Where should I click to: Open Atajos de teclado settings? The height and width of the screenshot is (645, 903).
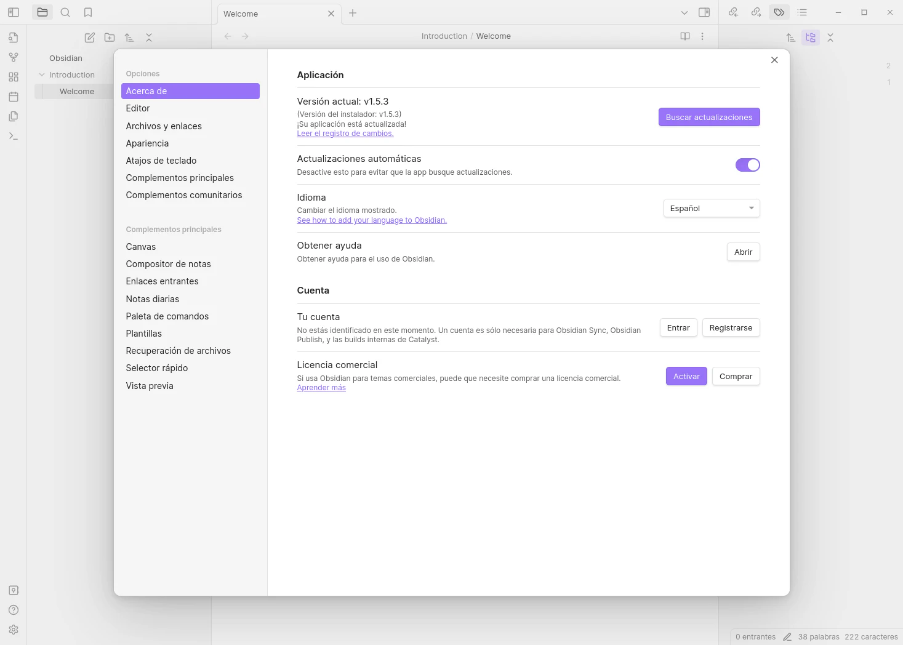click(161, 161)
